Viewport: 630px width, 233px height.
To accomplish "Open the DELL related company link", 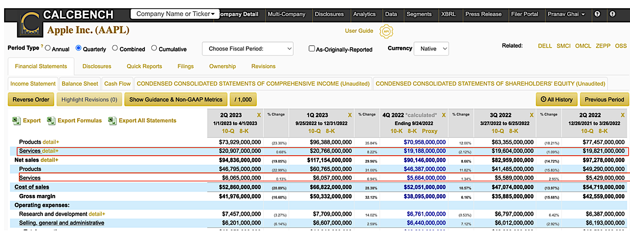I will tap(545, 46).
